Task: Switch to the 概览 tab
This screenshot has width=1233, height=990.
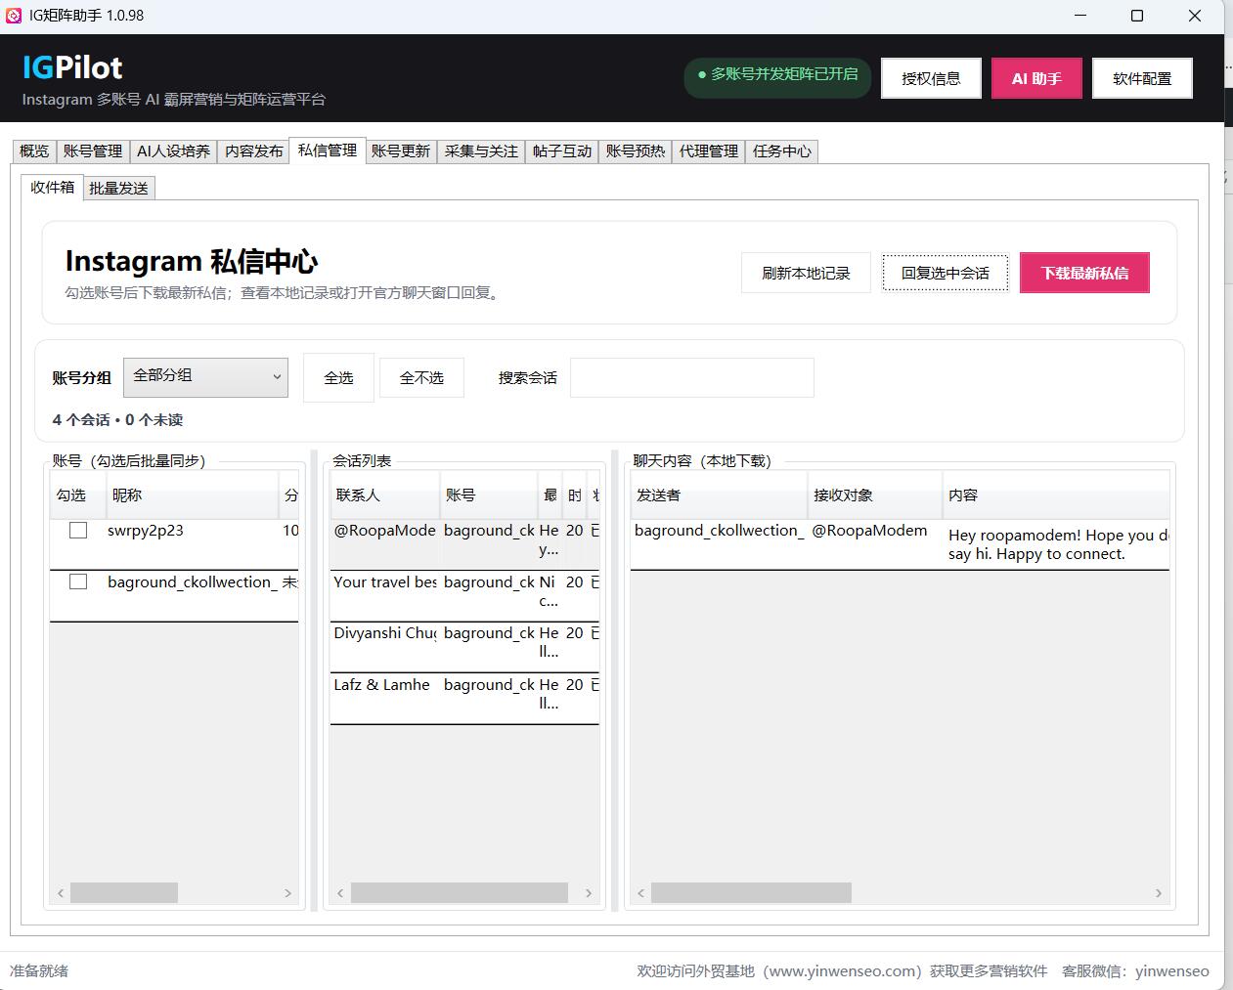Action: [34, 151]
